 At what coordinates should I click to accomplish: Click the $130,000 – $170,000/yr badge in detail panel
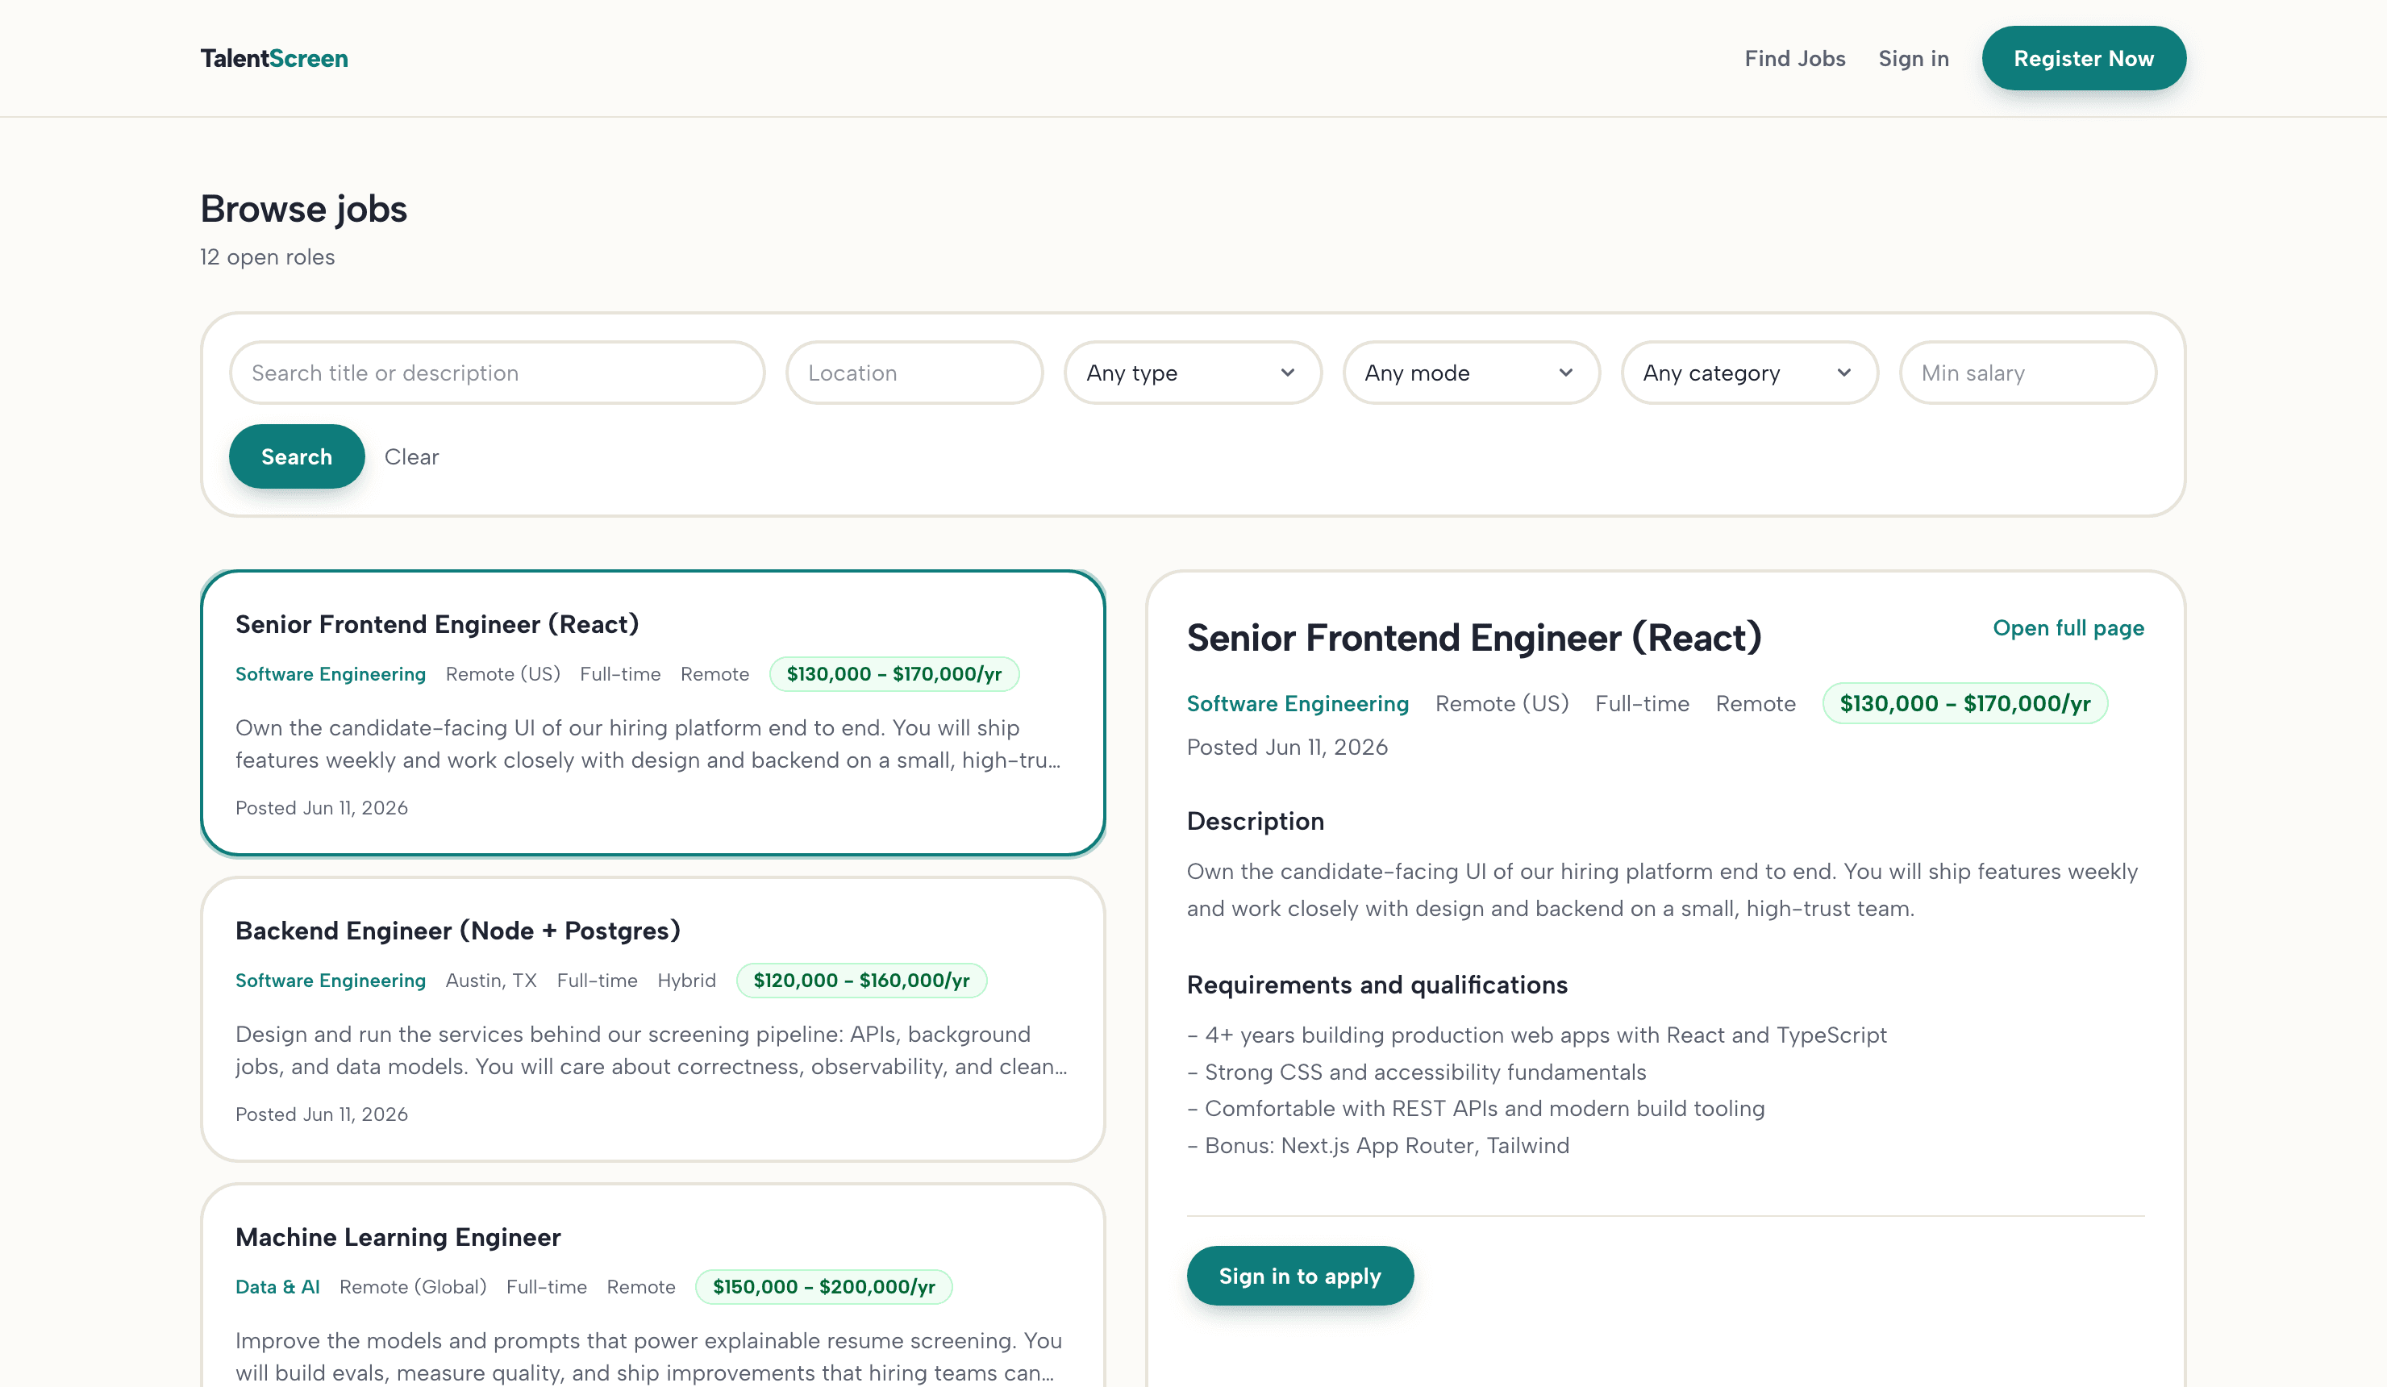tap(1964, 704)
